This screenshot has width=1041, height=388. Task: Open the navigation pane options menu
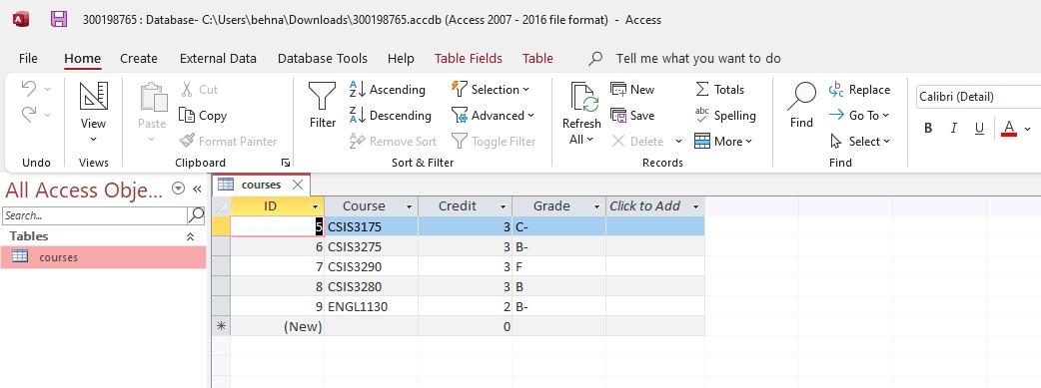click(178, 189)
